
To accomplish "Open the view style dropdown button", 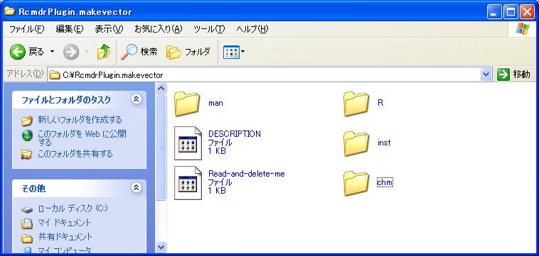I will [x=234, y=52].
